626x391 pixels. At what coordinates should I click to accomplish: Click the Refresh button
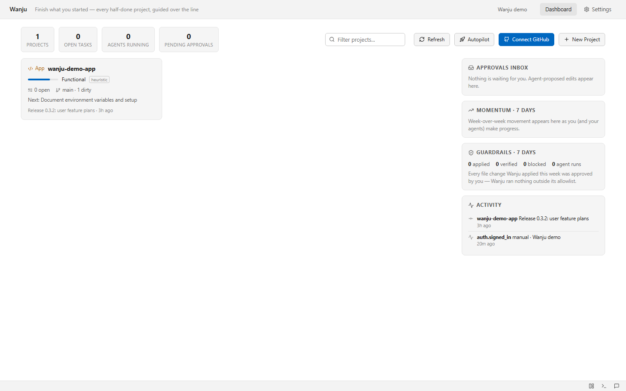(432, 40)
